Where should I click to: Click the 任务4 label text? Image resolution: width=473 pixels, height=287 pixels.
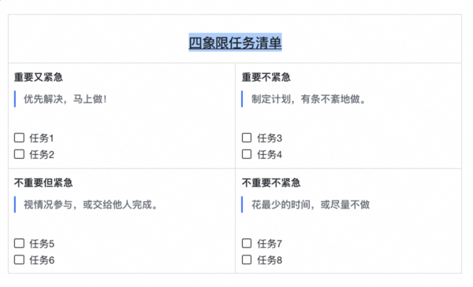(270, 154)
